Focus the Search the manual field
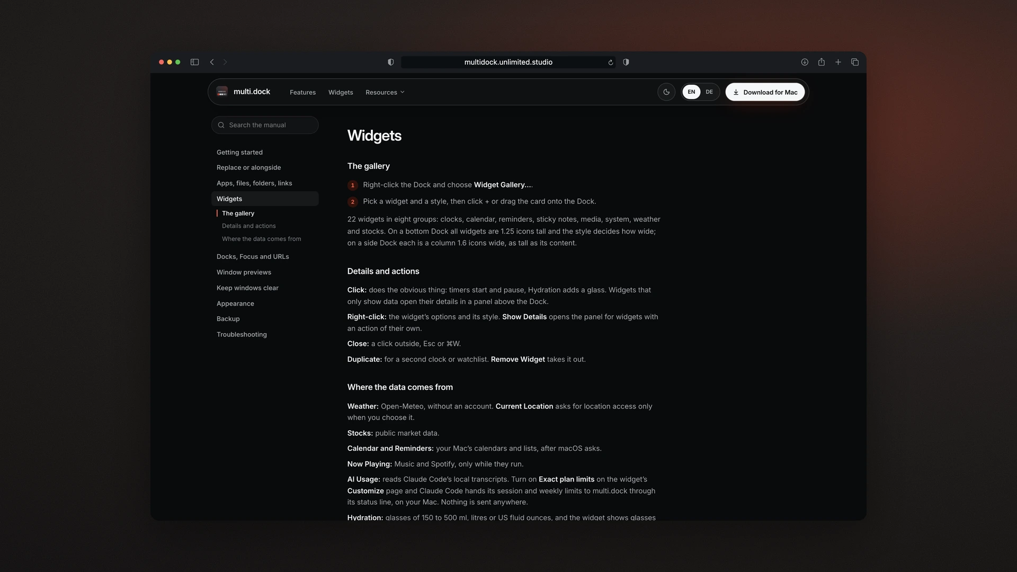This screenshot has height=572, width=1017. [x=265, y=125]
